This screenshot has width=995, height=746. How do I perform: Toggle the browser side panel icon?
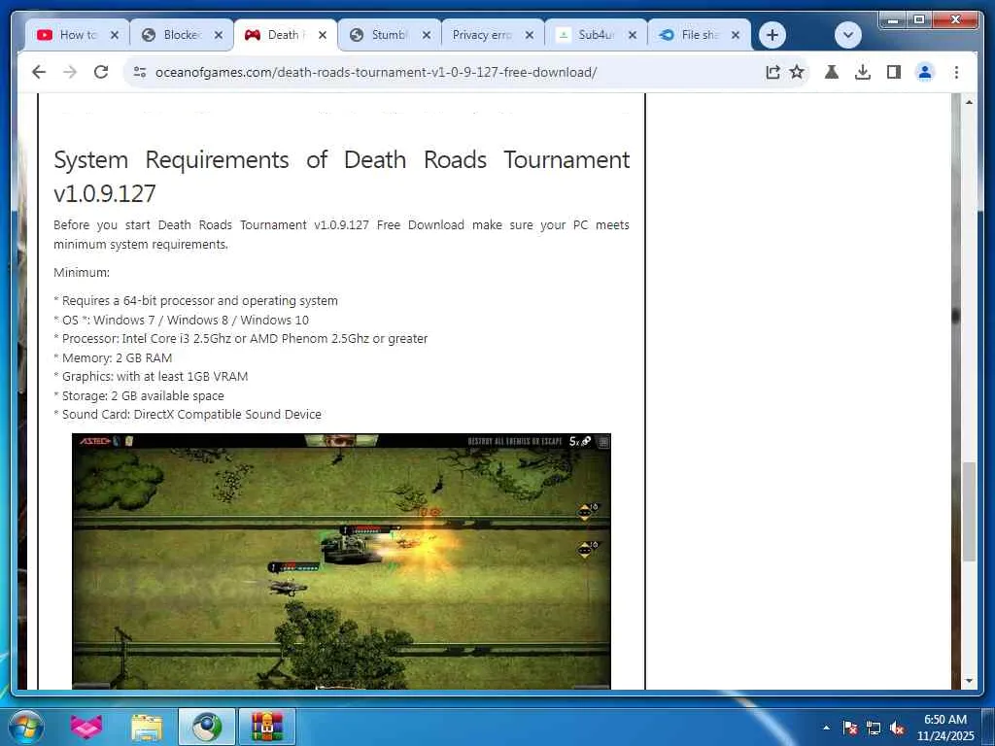[894, 72]
